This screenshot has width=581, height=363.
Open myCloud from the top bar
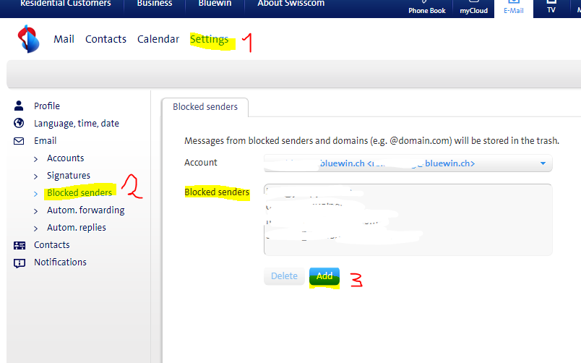(474, 7)
